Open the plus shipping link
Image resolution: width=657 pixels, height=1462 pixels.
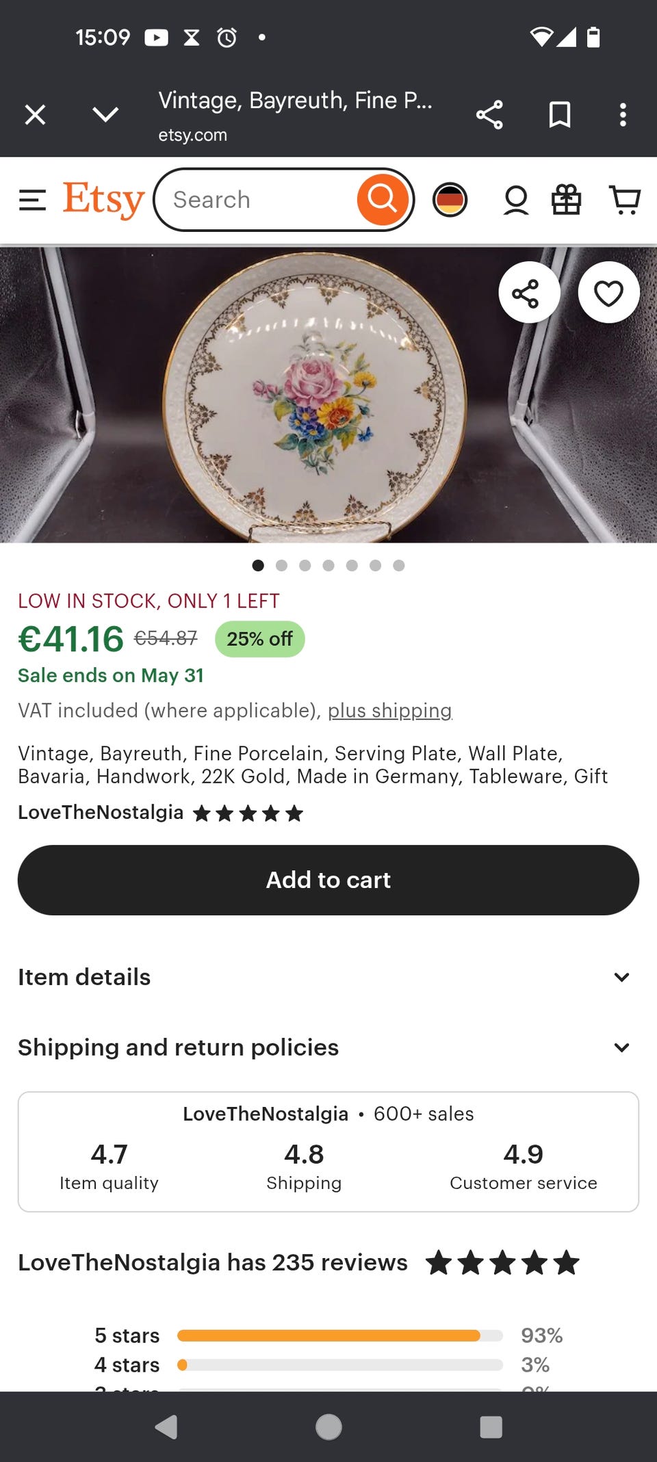[x=389, y=710]
